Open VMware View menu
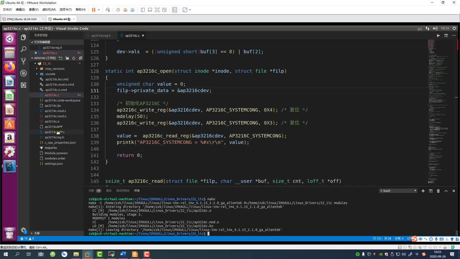 (34, 10)
